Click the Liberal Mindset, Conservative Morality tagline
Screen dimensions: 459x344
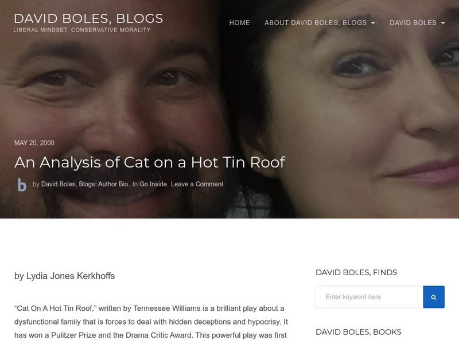82,30
